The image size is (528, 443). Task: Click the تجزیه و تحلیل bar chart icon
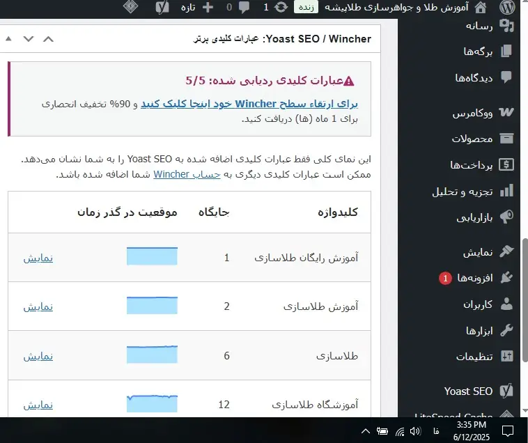pyautogui.click(x=507, y=191)
